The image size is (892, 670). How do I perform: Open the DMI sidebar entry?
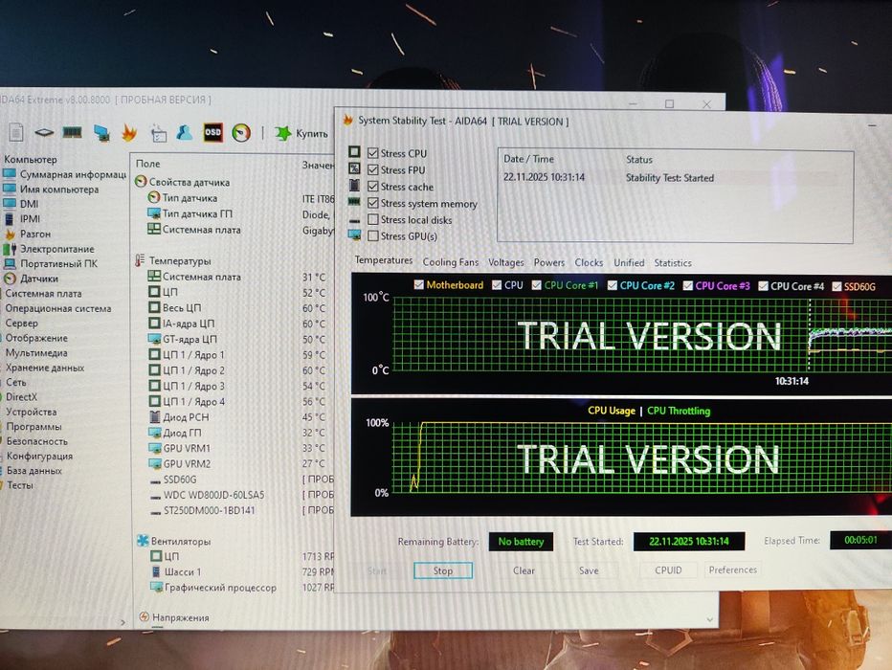[x=29, y=204]
